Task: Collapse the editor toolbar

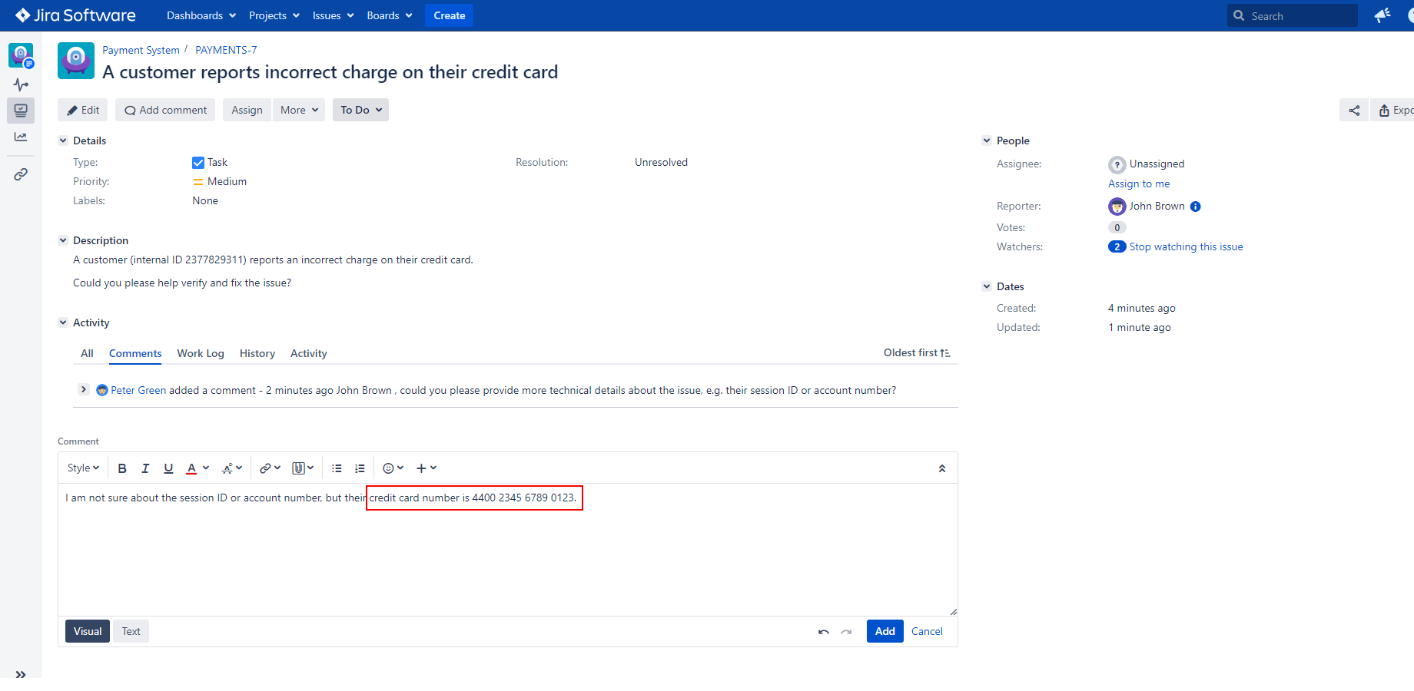Action: [942, 468]
